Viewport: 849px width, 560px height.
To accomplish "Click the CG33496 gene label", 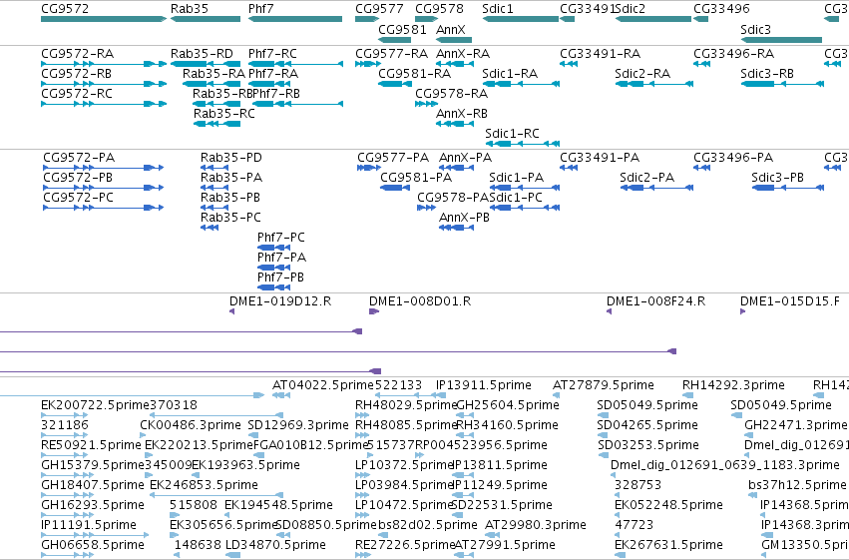I will pyautogui.click(x=721, y=9).
